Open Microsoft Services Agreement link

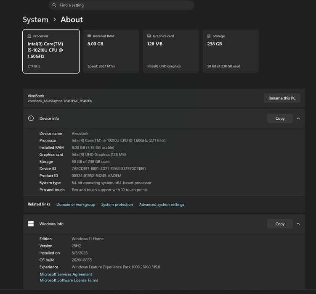pos(66,274)
